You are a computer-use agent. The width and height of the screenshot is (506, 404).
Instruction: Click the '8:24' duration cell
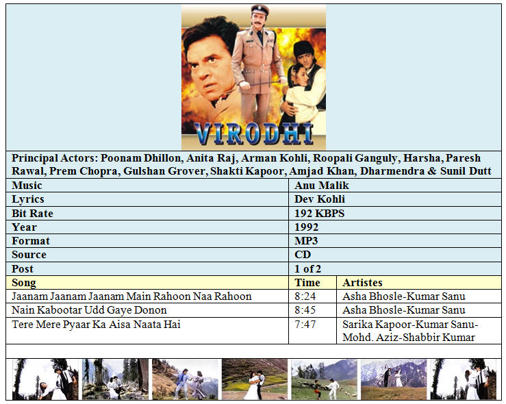coord(313,296)
